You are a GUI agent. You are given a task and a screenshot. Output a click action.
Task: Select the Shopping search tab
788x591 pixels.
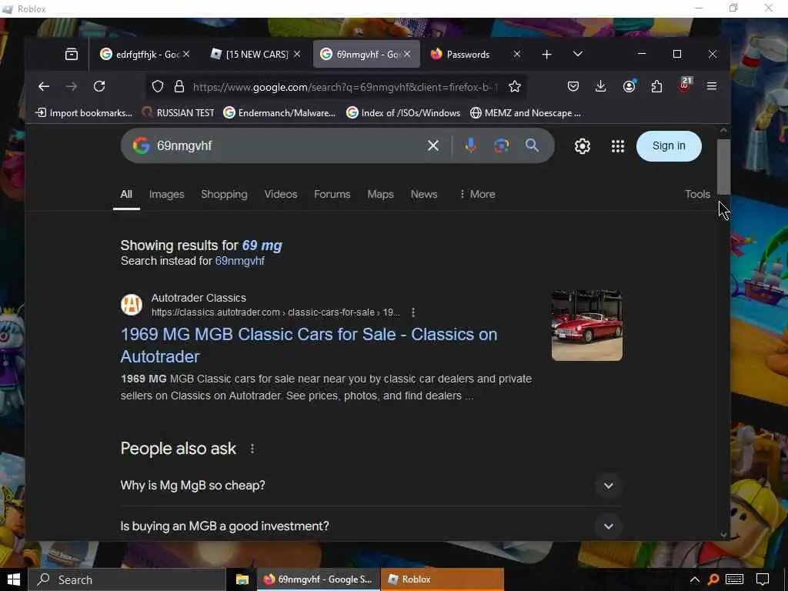[224, 195]
